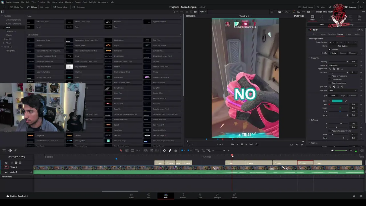Jump to first frame in viewer transport

232,144
